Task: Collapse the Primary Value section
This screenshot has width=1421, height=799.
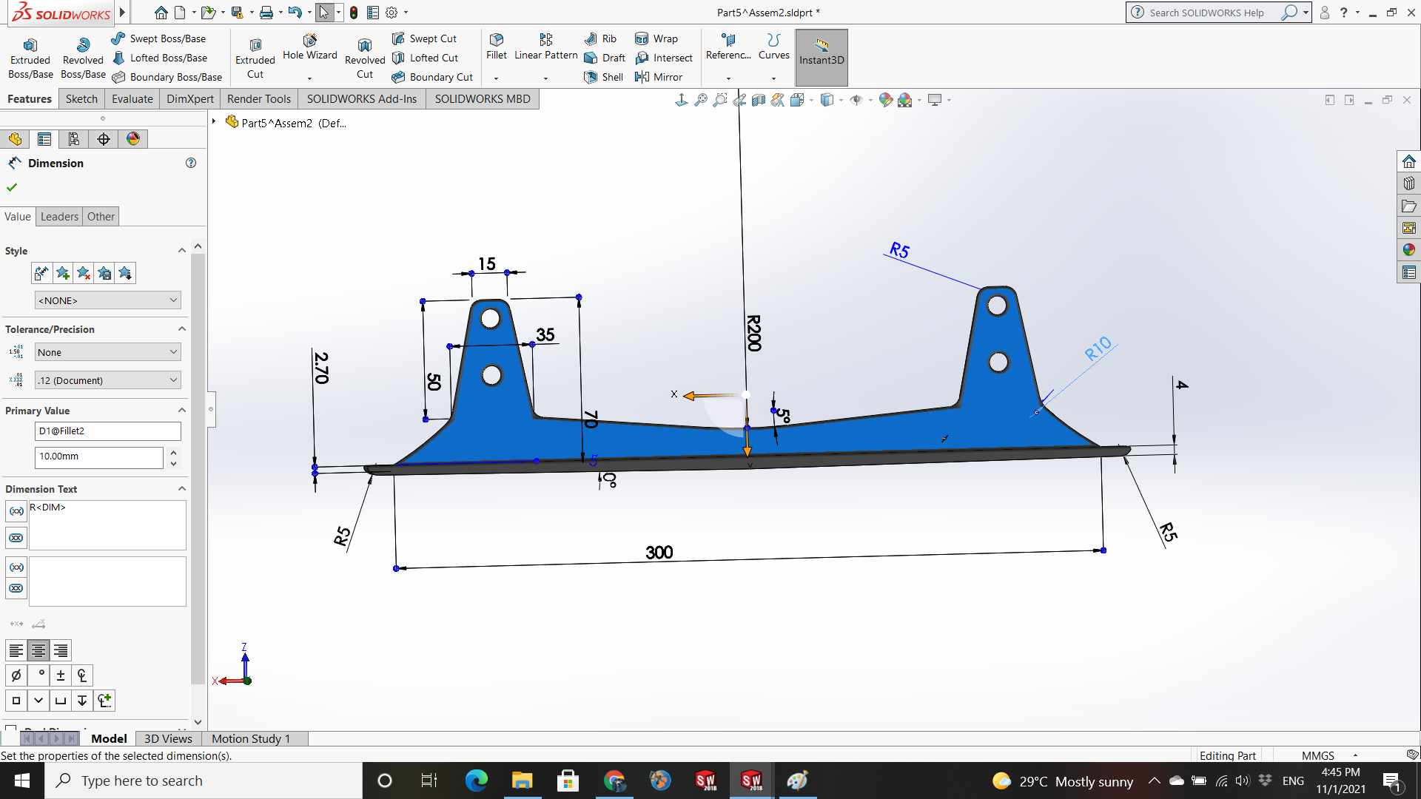Action: pyautogui.click(x=181, y=411)
